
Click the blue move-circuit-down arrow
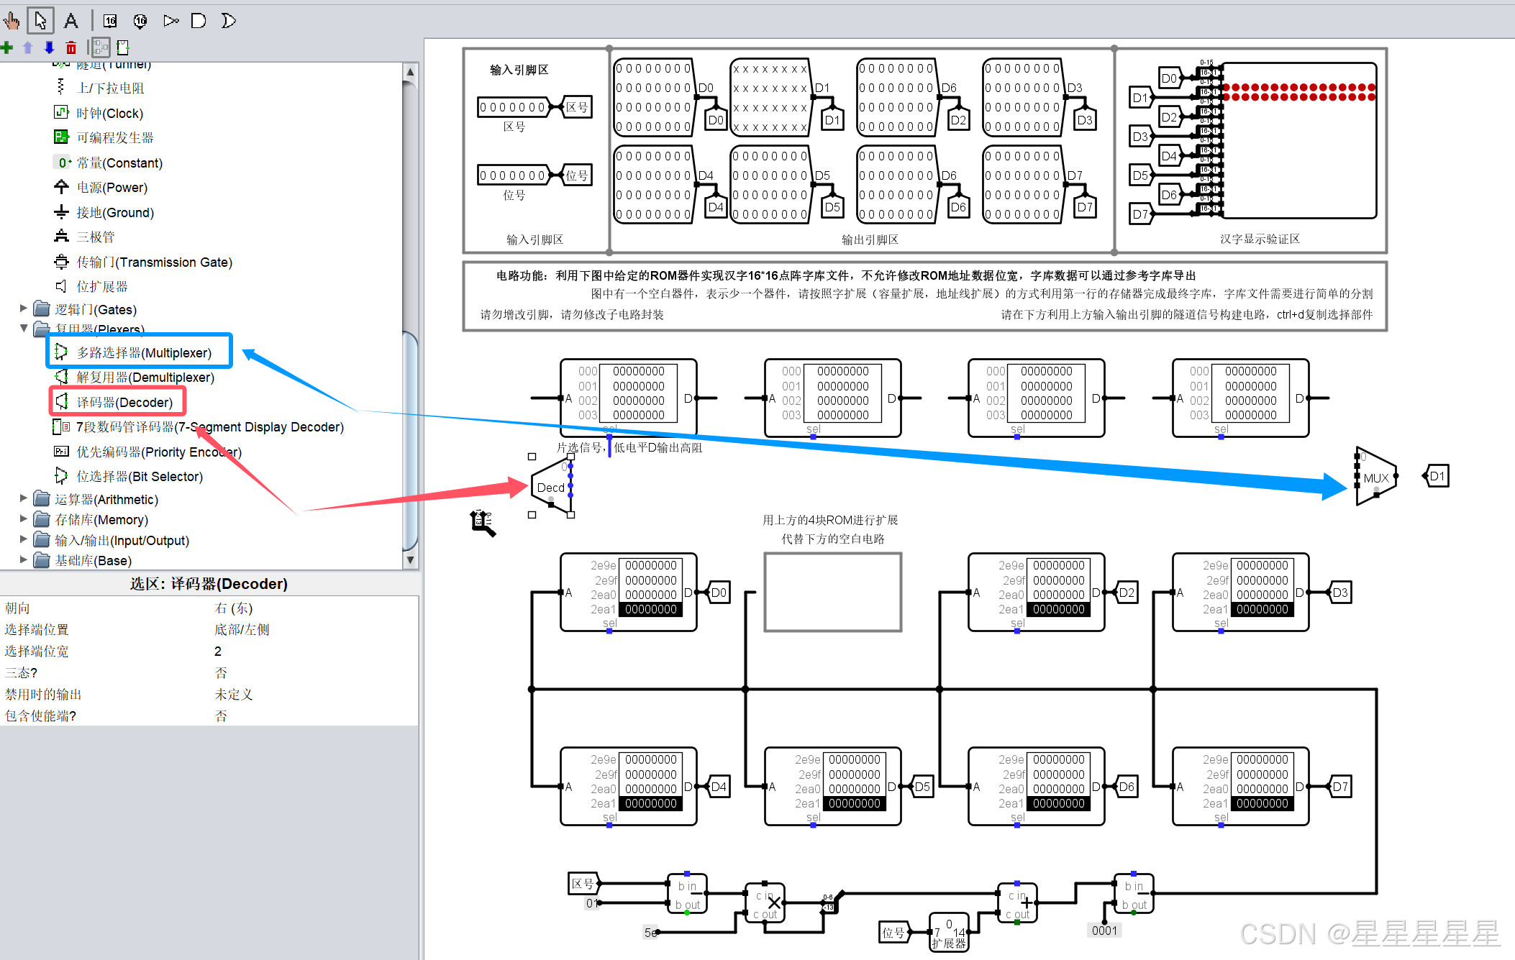coord(49,48)
